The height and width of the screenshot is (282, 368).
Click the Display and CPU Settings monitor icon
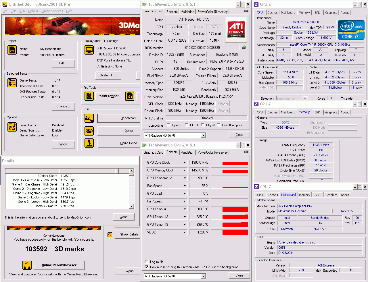click(x=89, y=50)
